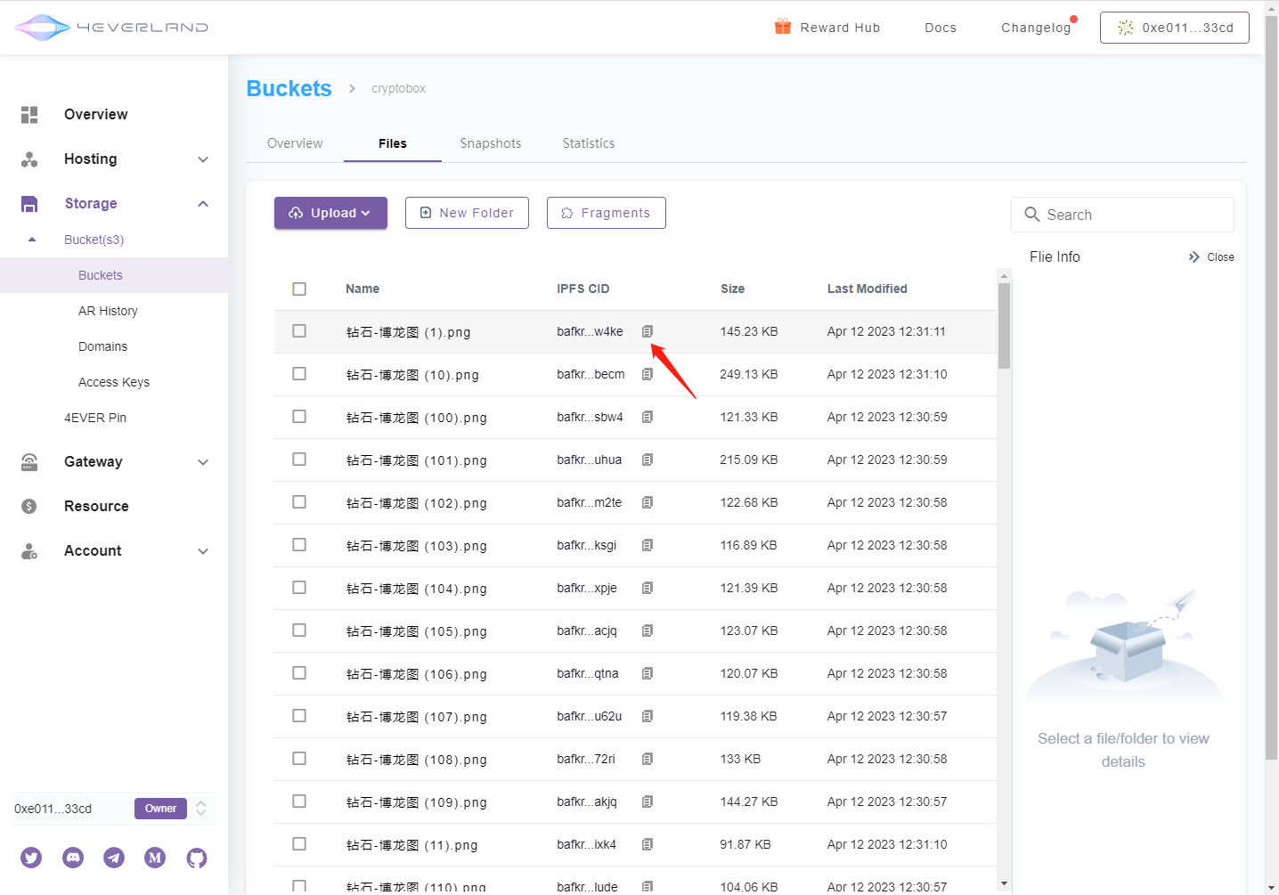Click the 4EVERLAND logo

[111, 28]
